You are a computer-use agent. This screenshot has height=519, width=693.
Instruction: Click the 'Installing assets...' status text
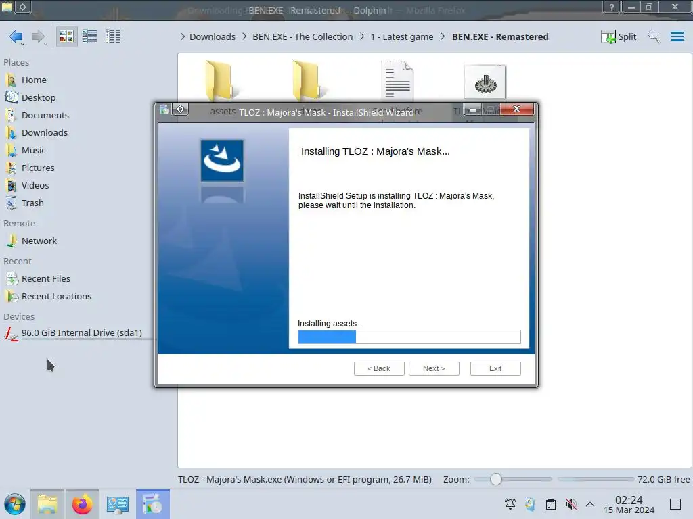coord(330,324)
